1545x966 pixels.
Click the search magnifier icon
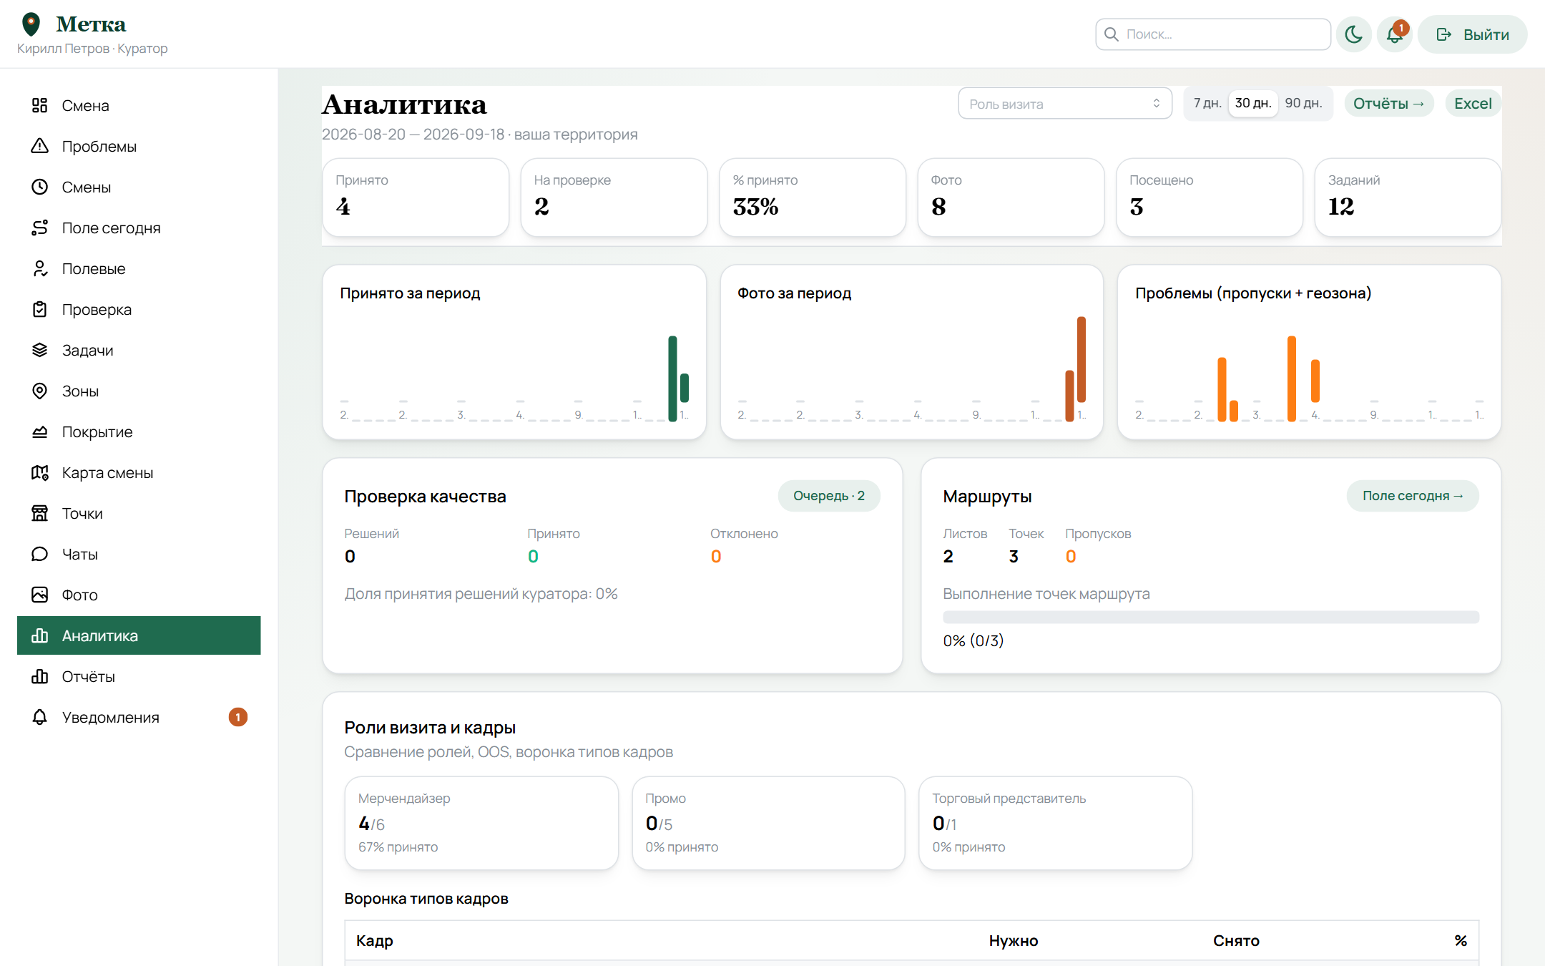coord(1111,34)
